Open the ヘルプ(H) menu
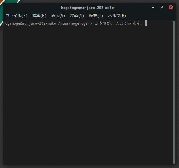179x168 pixels. [x=117, y=16]
